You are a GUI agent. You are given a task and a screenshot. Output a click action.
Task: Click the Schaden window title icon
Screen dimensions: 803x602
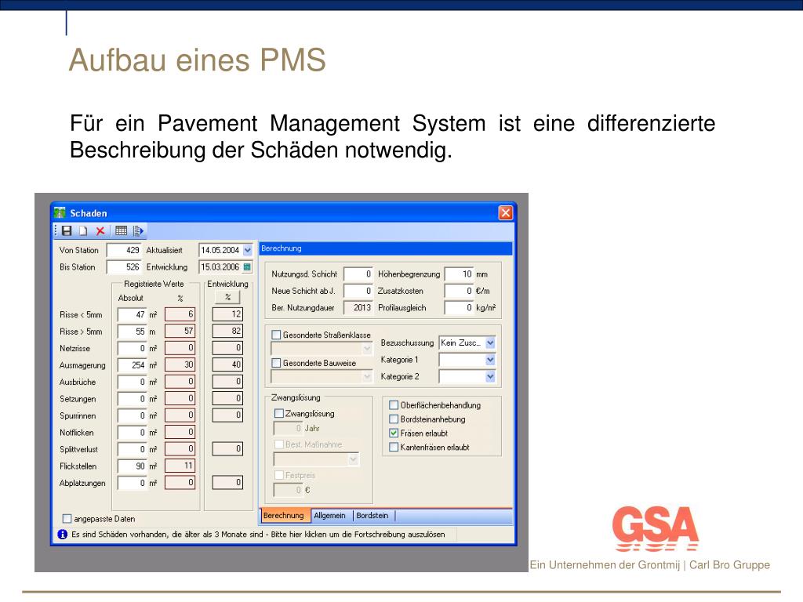click(x=60, y=212)
